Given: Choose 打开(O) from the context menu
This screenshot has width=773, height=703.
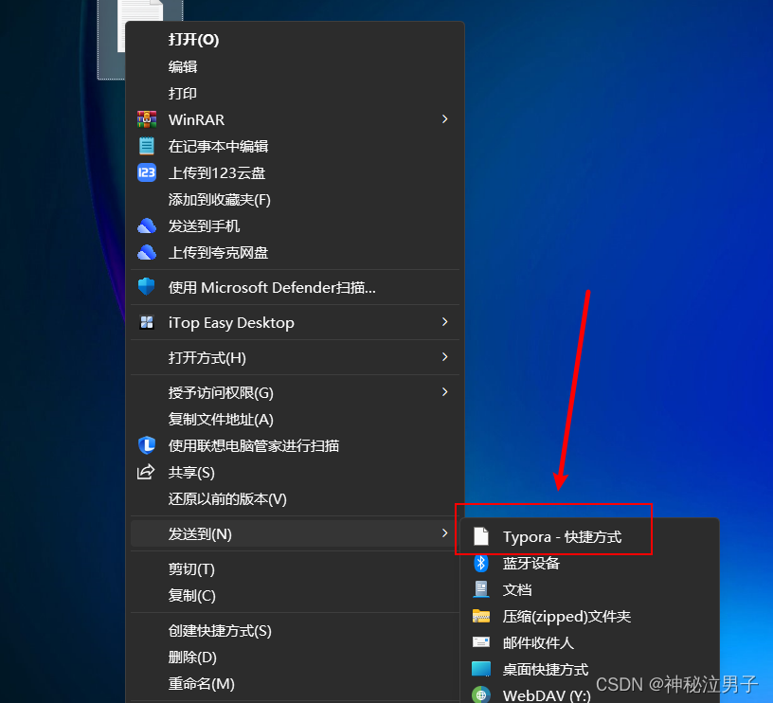Looking at the screenshot, I should tap(296, 40).
